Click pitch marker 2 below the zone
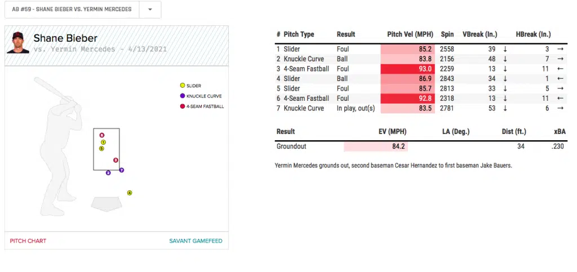The image size is (577, 272). (x=108, y=173)
